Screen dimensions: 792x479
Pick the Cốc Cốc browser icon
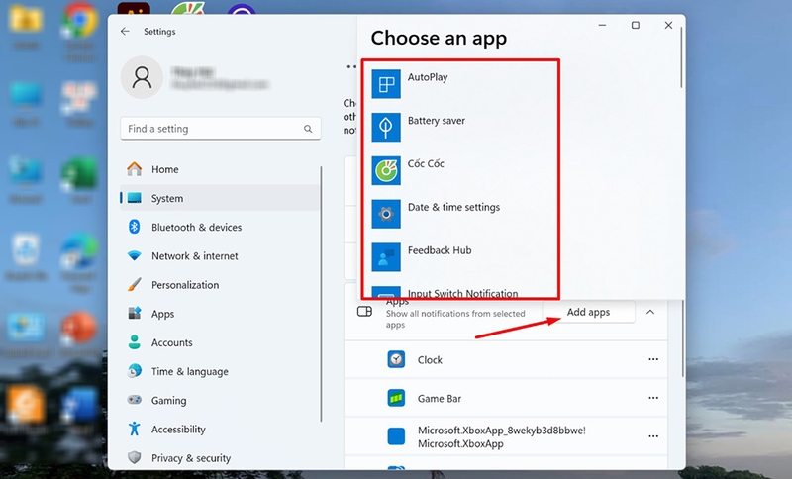[386, 170]
